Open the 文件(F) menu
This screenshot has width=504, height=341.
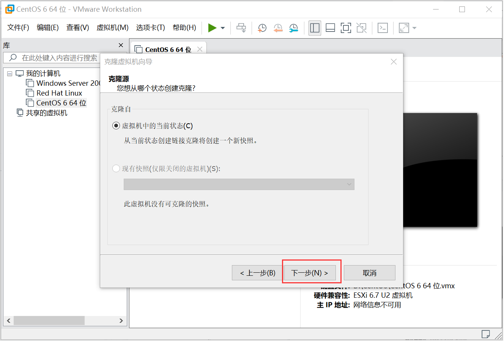18,27
